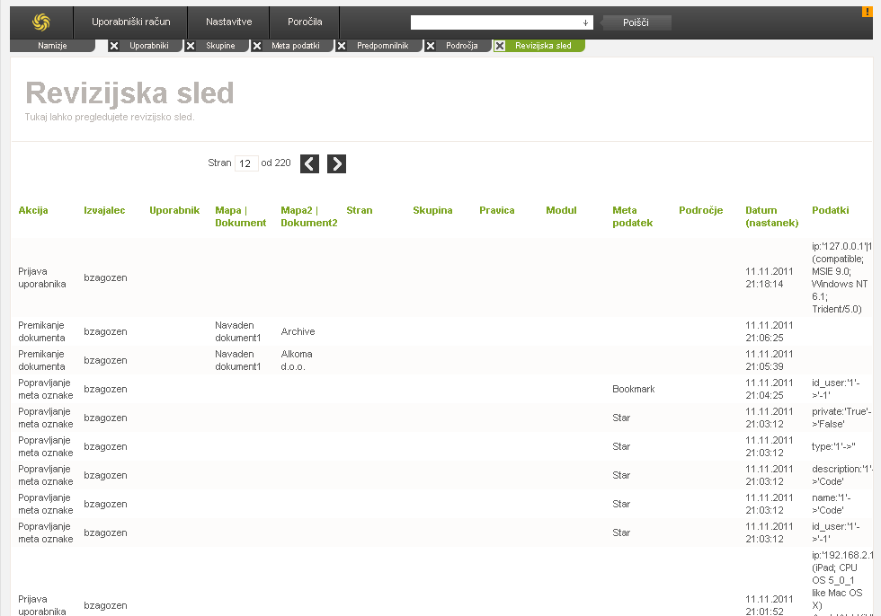Image resolution: width=881 pixels, height=616 pixels.
Task: Close the Uporabniki tab
Action: pos(113,46)
